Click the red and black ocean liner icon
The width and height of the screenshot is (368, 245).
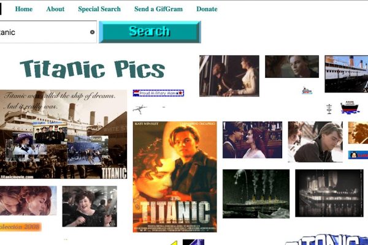tap(350, 107)
